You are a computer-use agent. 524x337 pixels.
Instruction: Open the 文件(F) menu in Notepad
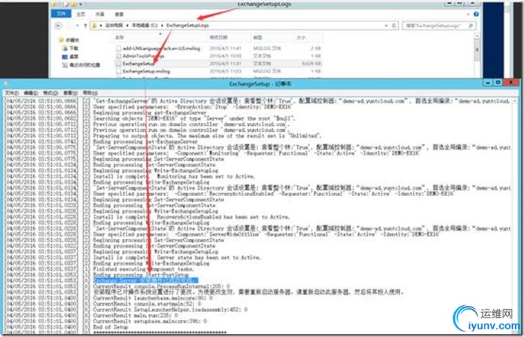12,93
